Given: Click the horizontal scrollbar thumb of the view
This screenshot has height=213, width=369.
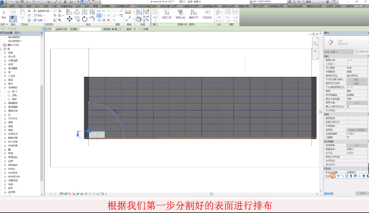Looking at the screenshot, I should tap(211, 194).
